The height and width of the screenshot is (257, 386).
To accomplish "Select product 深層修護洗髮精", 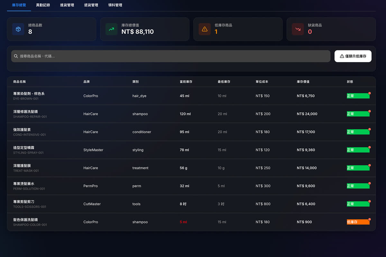I will coord(25,112).
